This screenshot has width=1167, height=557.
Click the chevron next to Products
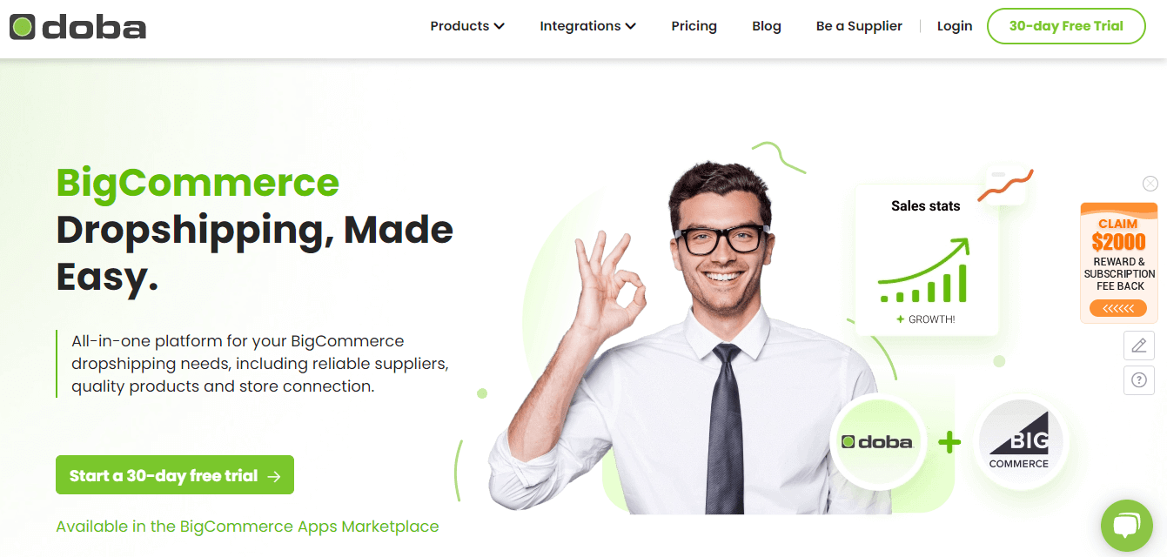click(x=500, y=26)
